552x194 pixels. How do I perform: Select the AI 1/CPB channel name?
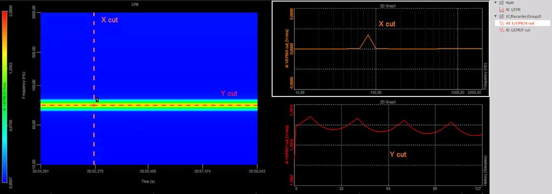pos(513,10)
